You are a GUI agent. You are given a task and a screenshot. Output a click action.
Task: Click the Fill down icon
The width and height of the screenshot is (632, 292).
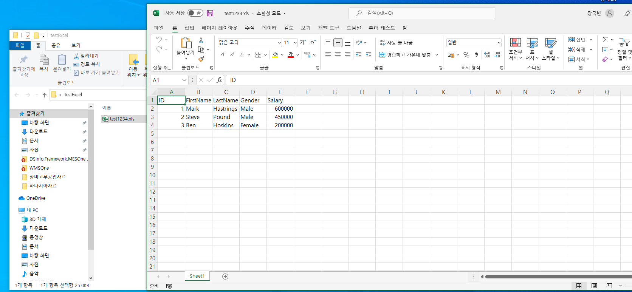pyautogui.click(x=605, y=49)
